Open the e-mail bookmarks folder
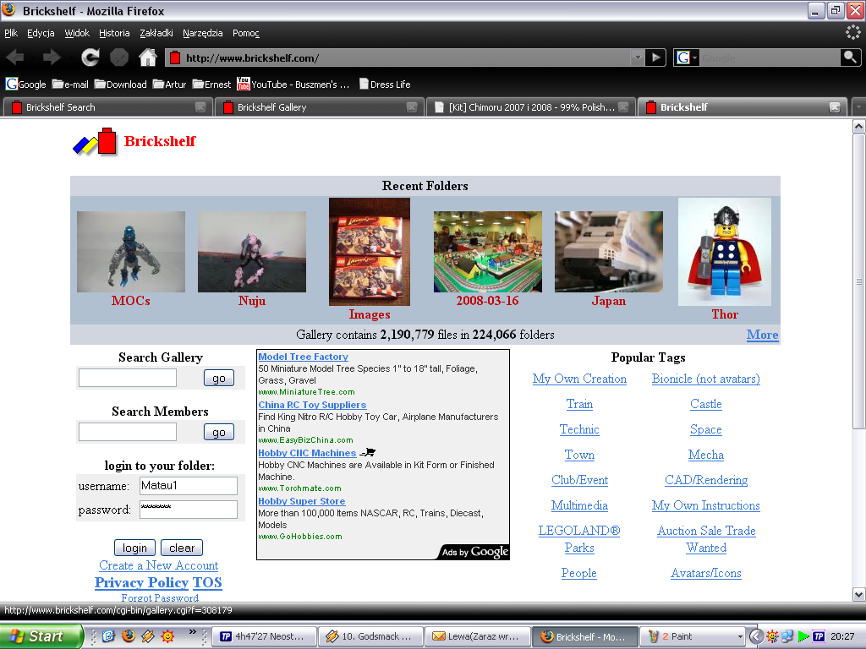 point(70,85)
